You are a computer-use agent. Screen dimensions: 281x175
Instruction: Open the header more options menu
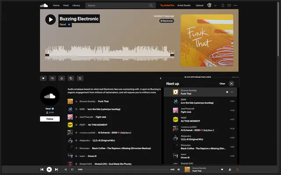click(235, 5)
